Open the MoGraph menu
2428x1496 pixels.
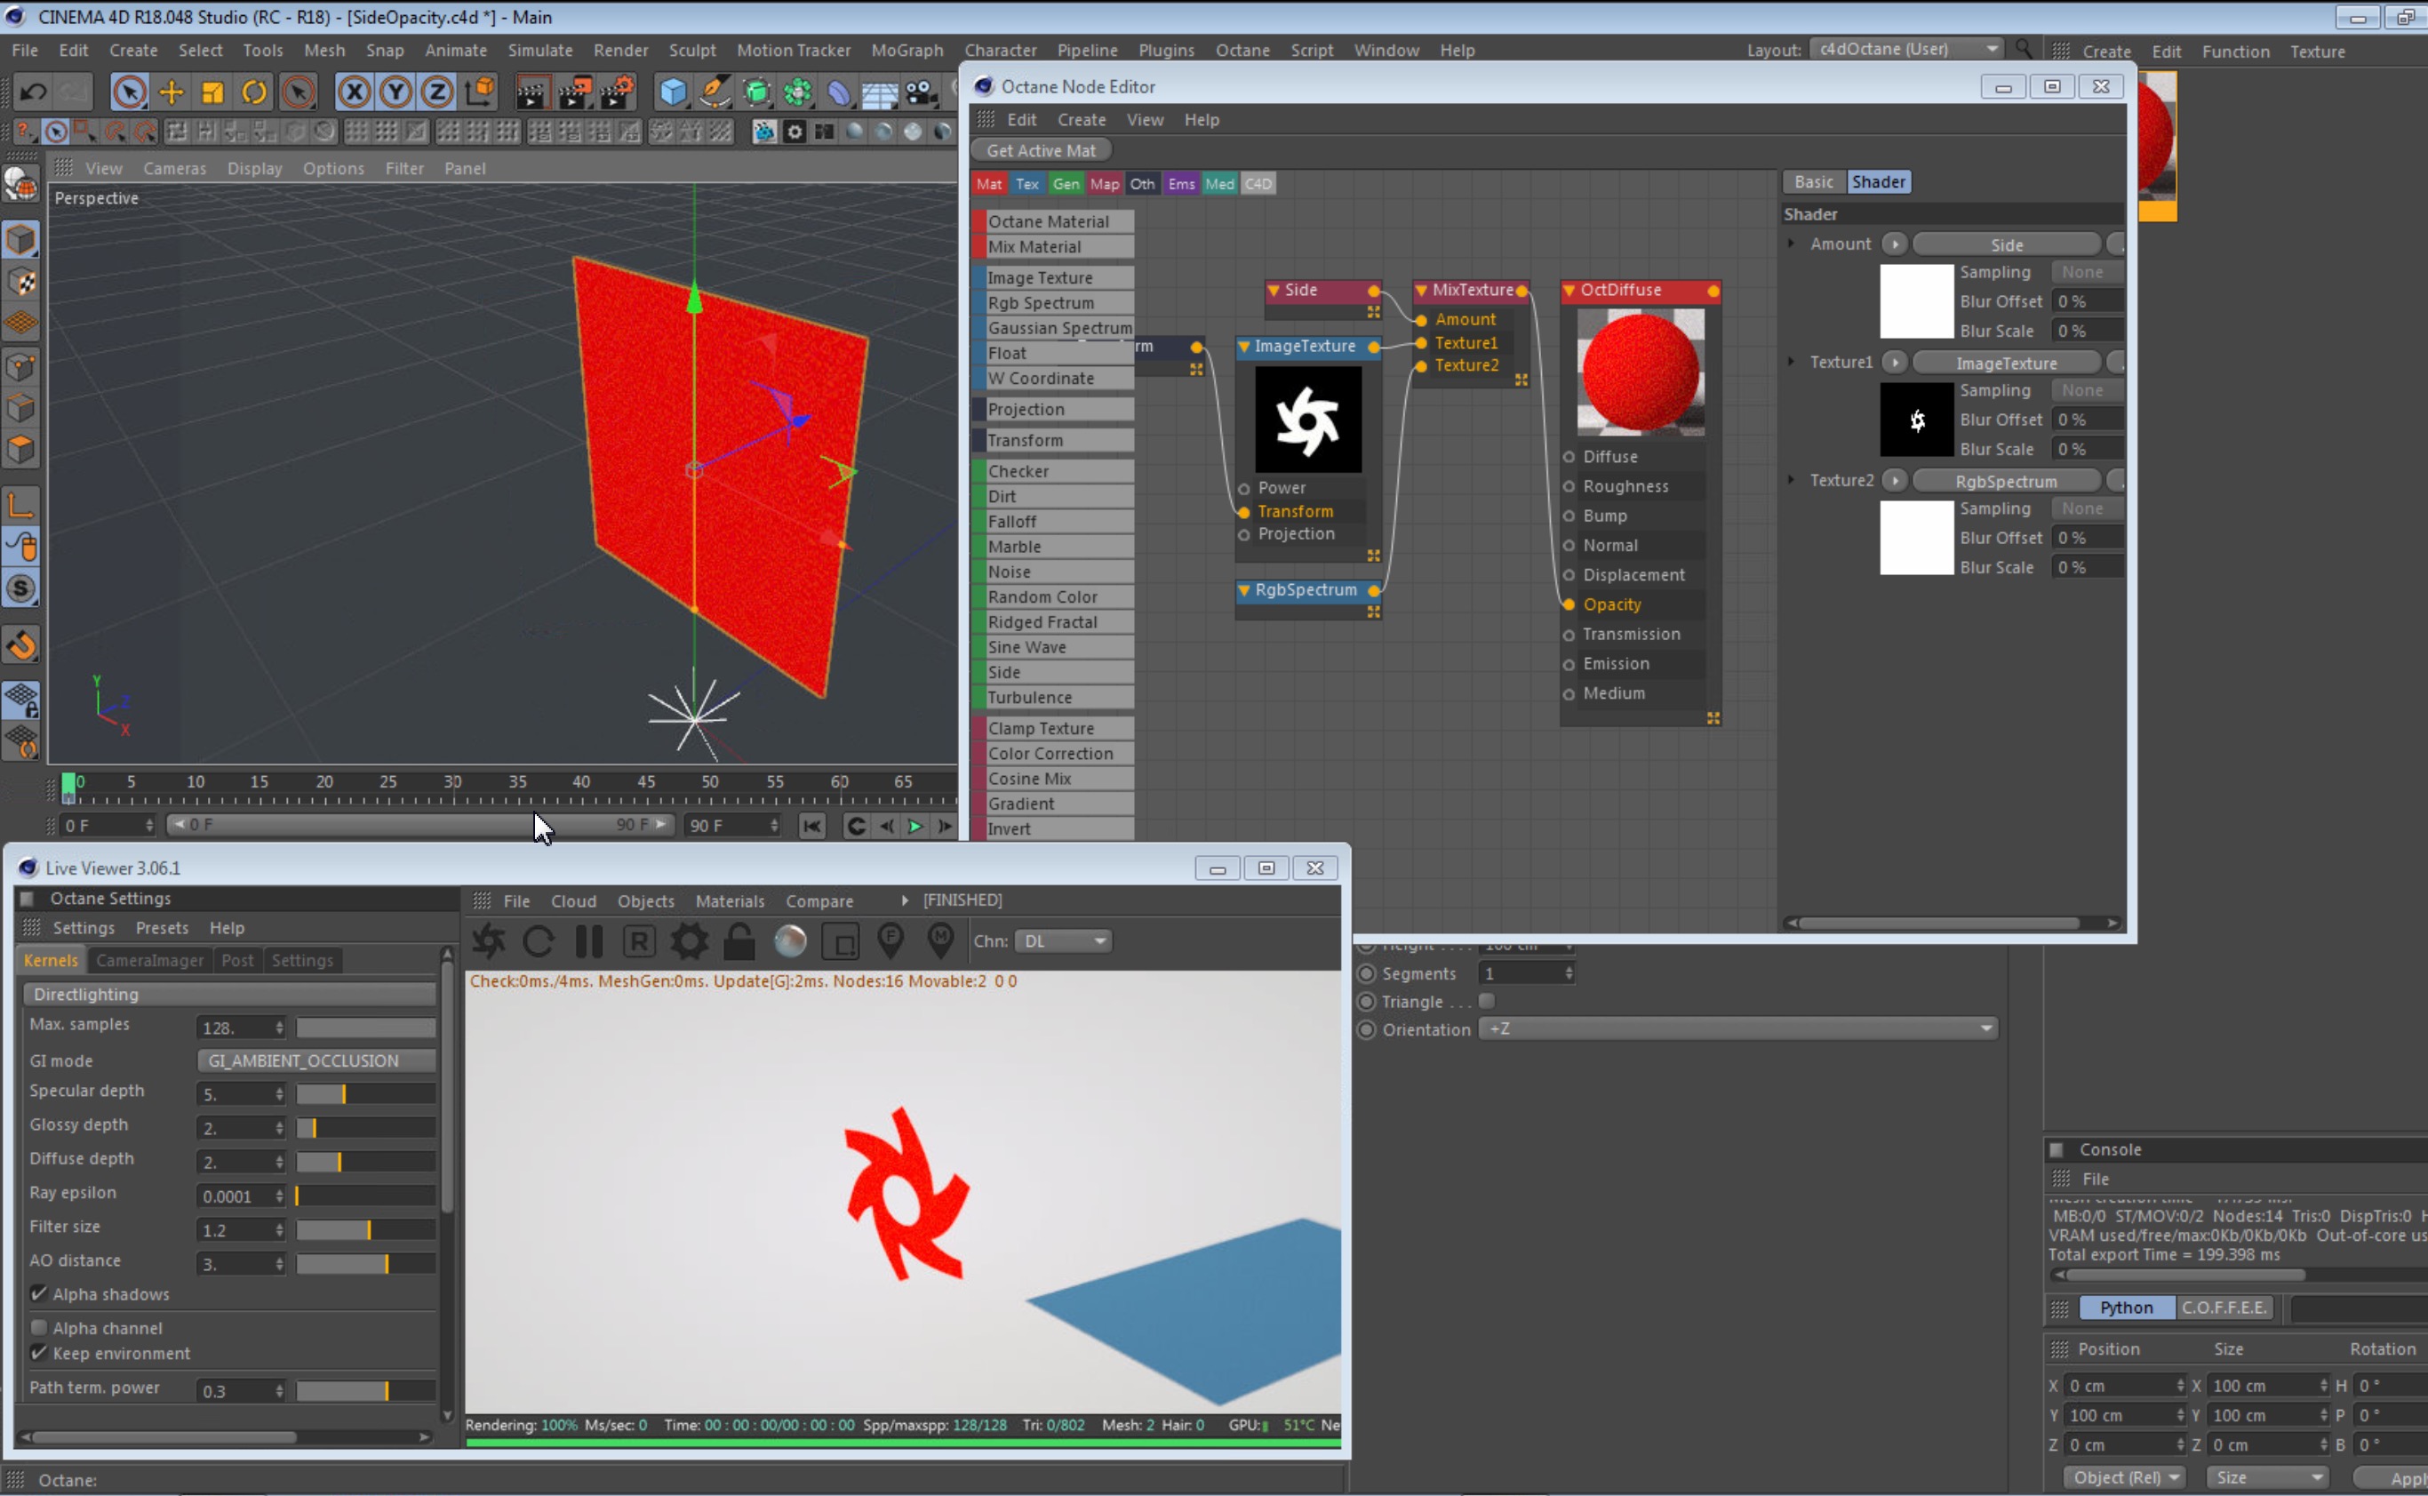[906, 50]
